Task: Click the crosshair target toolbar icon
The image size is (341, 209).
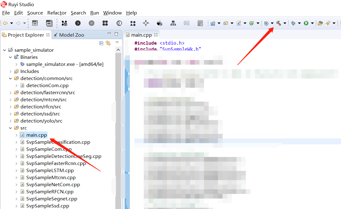Action: tap(146, 23)
